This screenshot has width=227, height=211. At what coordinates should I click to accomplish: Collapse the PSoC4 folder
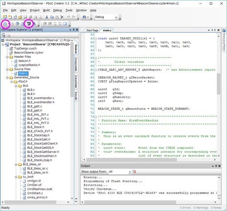tap(11, 82)
